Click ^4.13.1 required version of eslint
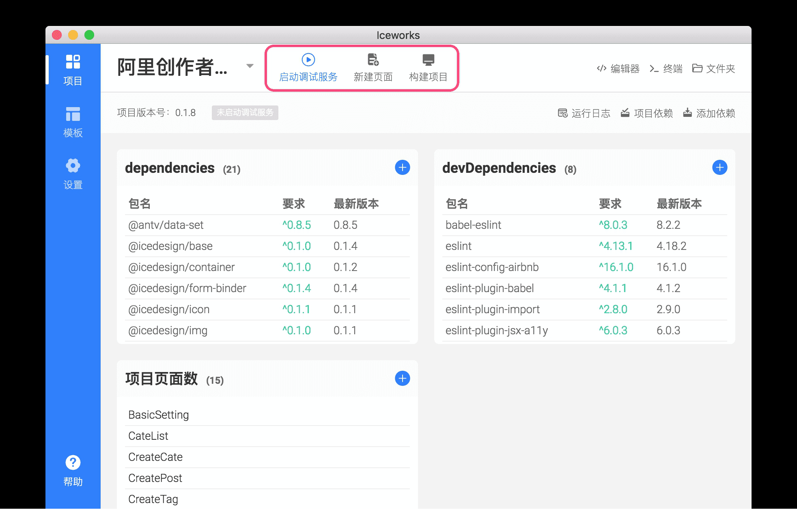 pos(616,246)
